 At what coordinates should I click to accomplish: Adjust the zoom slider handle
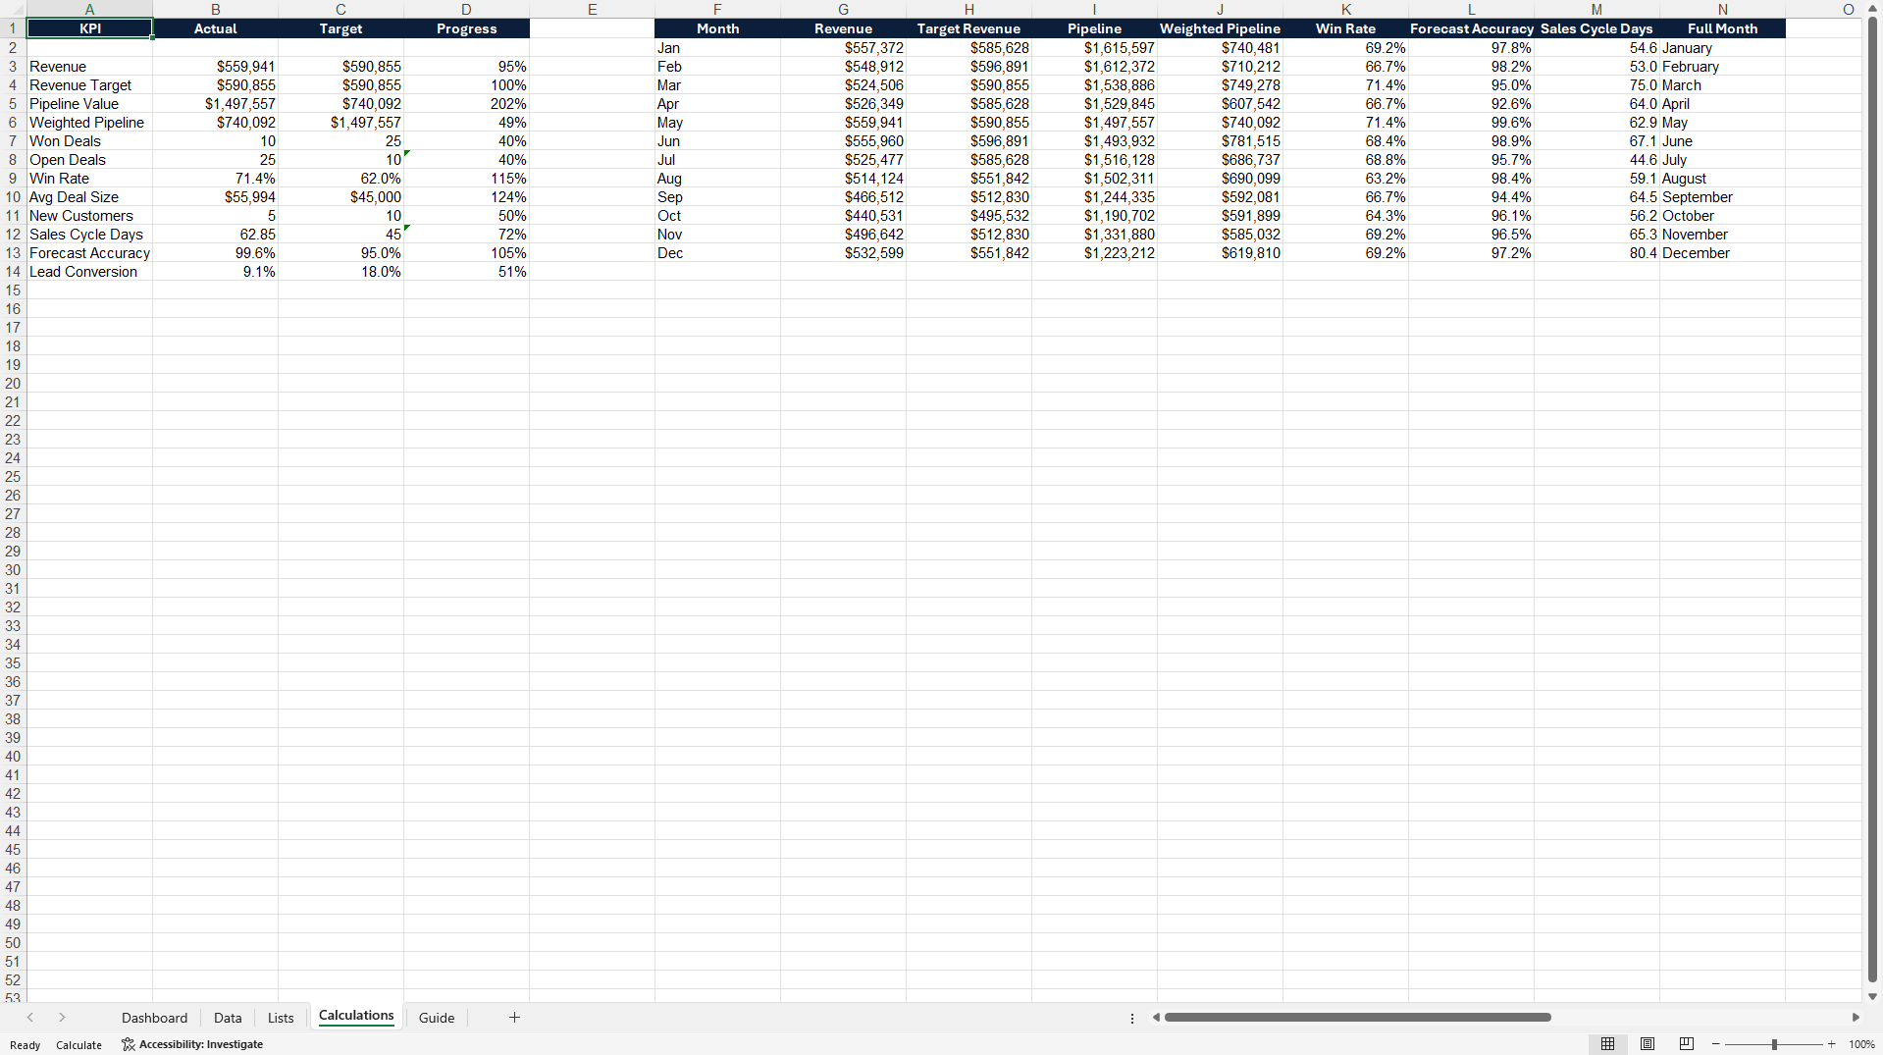[1774, 1044]
